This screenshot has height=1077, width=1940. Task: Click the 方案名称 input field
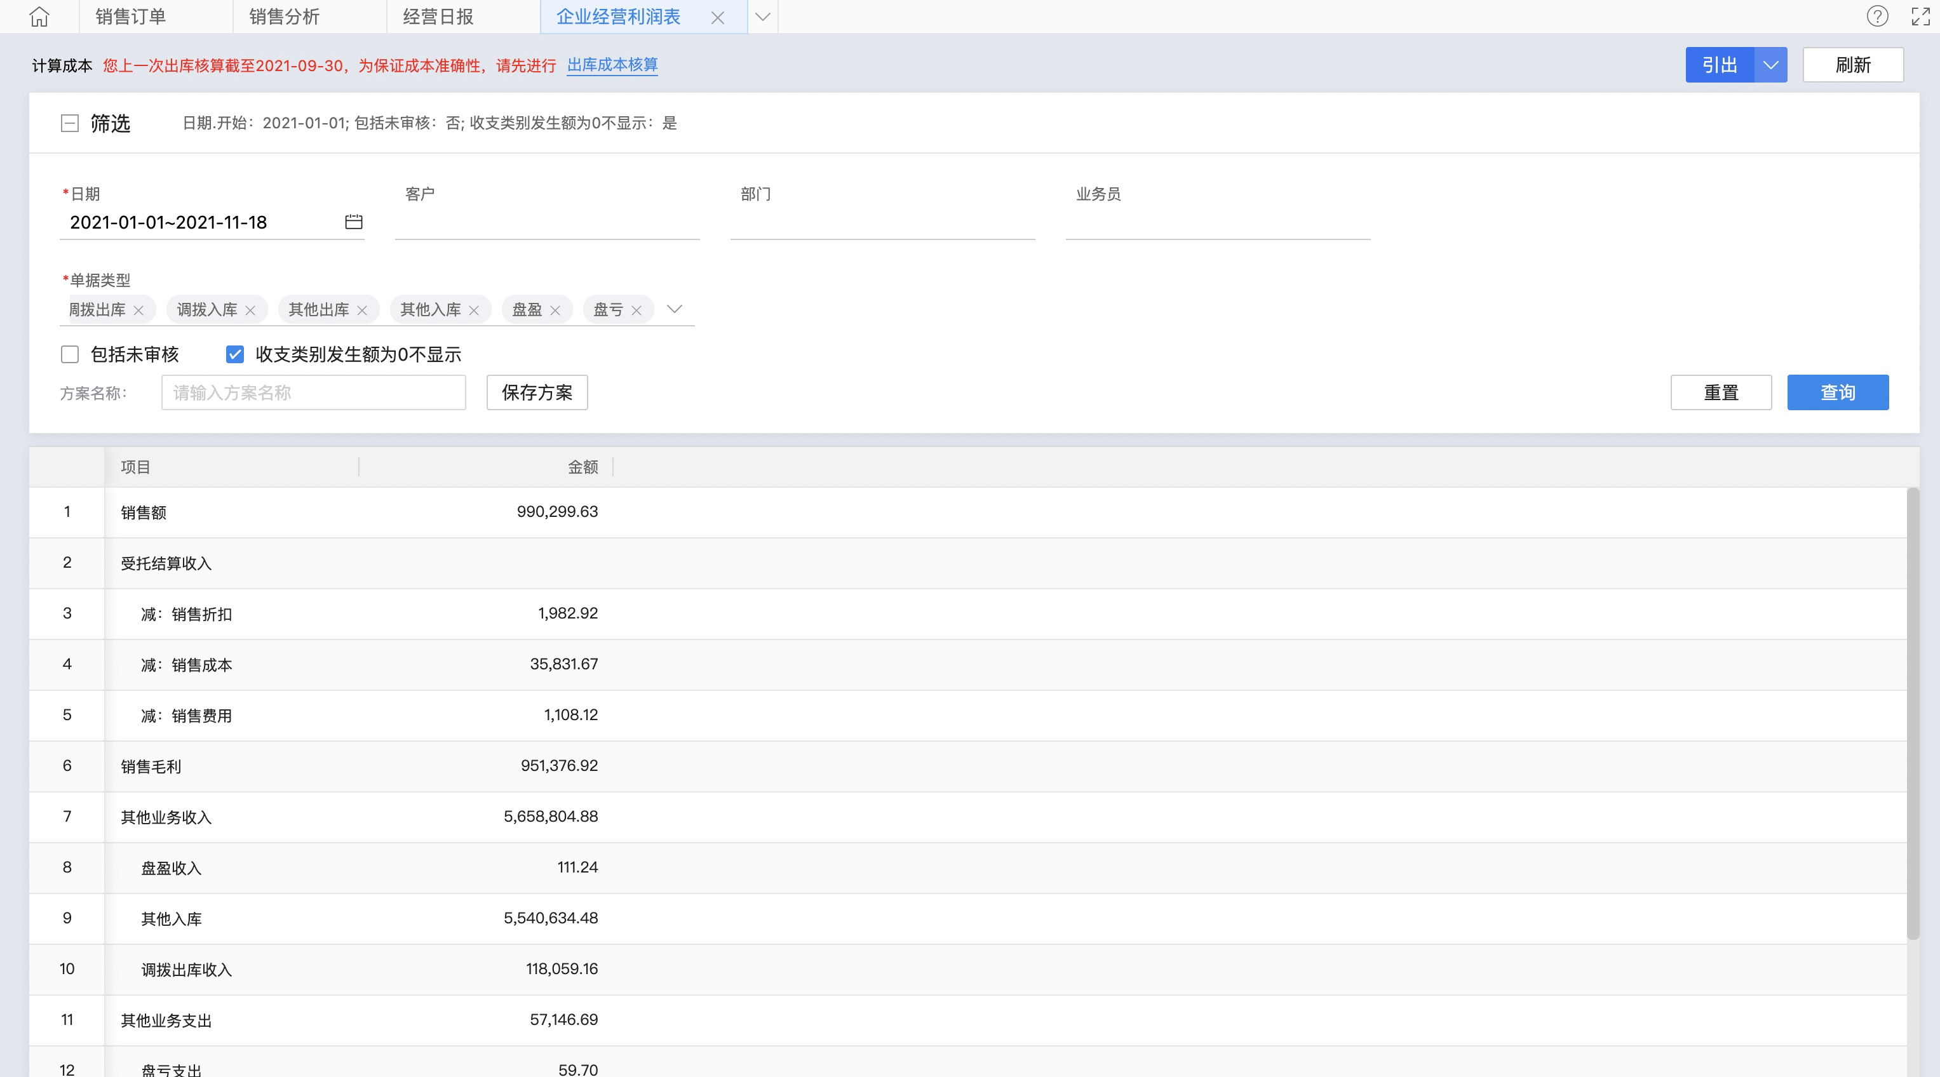(x=313, y=392)
